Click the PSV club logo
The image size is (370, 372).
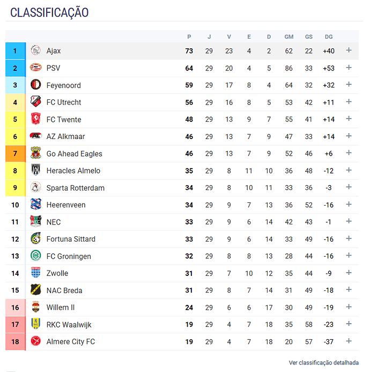[36, 68]
